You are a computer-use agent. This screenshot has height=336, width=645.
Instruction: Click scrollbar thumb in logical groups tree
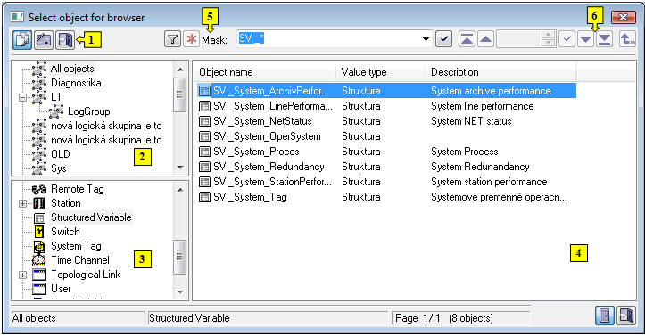tap(179, 94)
